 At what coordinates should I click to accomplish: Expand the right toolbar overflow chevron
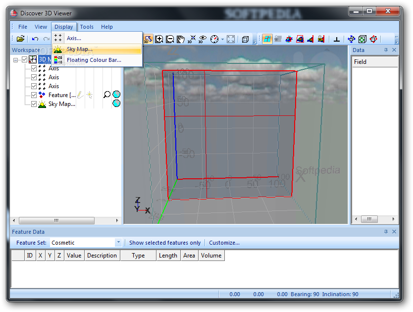click(x=396, y=40)
